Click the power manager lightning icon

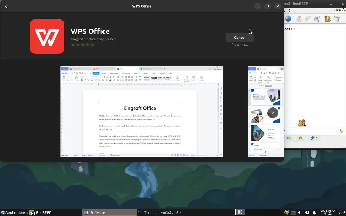click(307, 212)
